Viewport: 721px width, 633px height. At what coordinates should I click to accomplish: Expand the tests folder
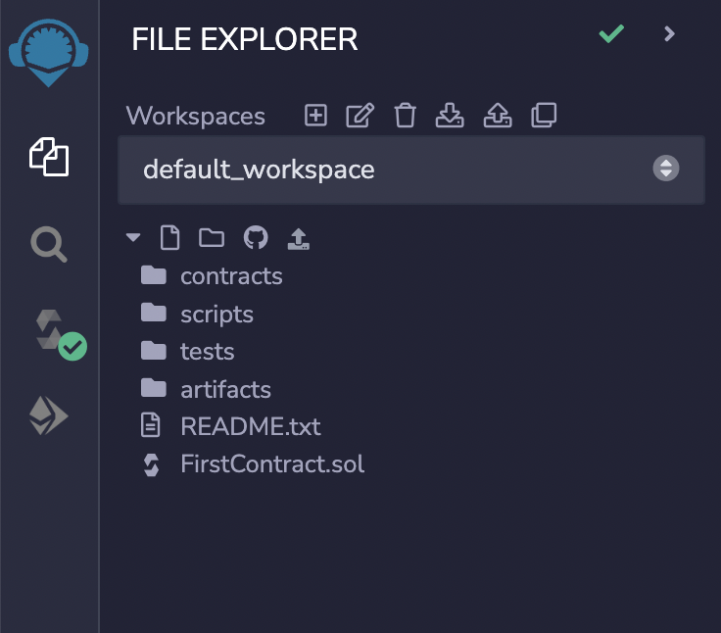(187, 352)
